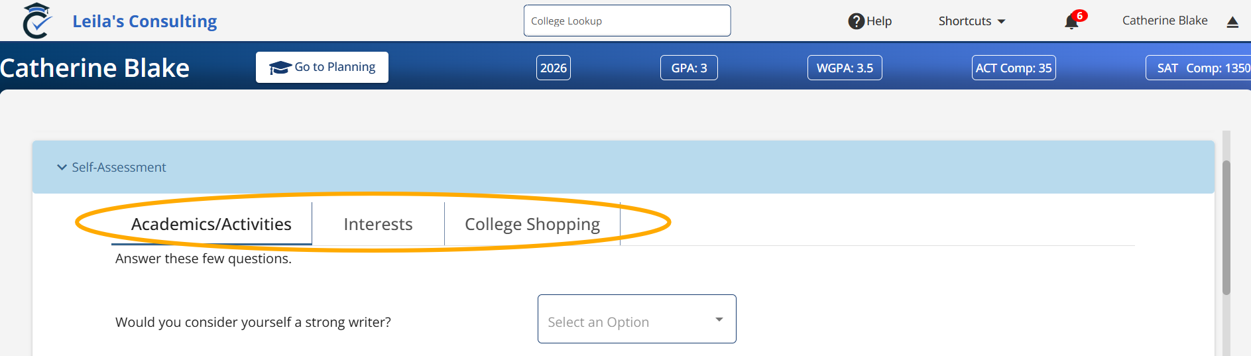Viewport: 1251px width, 356px height.
Task: Collapse the Self-Assessment chevron
Action: pos(62,167)
